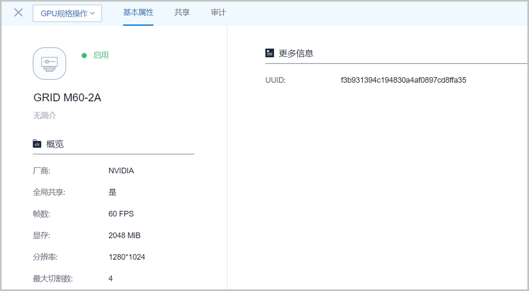Image resolution: width=529 pixels, height=291 pixels.
Task: Click the 更多信息 section heading
Action: click(x=296, y=53)
